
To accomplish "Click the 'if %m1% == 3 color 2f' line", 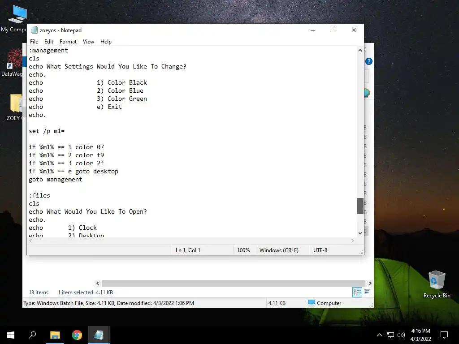I will click(66, 163).
